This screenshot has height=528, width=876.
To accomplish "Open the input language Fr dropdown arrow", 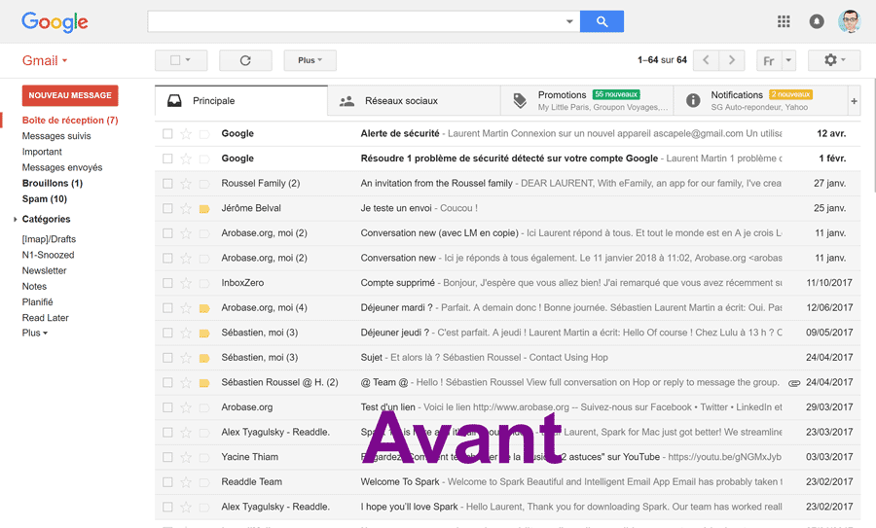I will coord(788,60).
